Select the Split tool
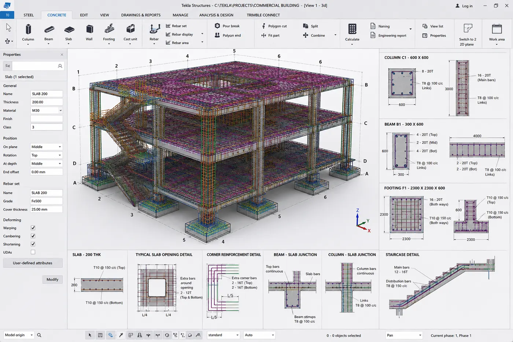 tap(311, 26)
